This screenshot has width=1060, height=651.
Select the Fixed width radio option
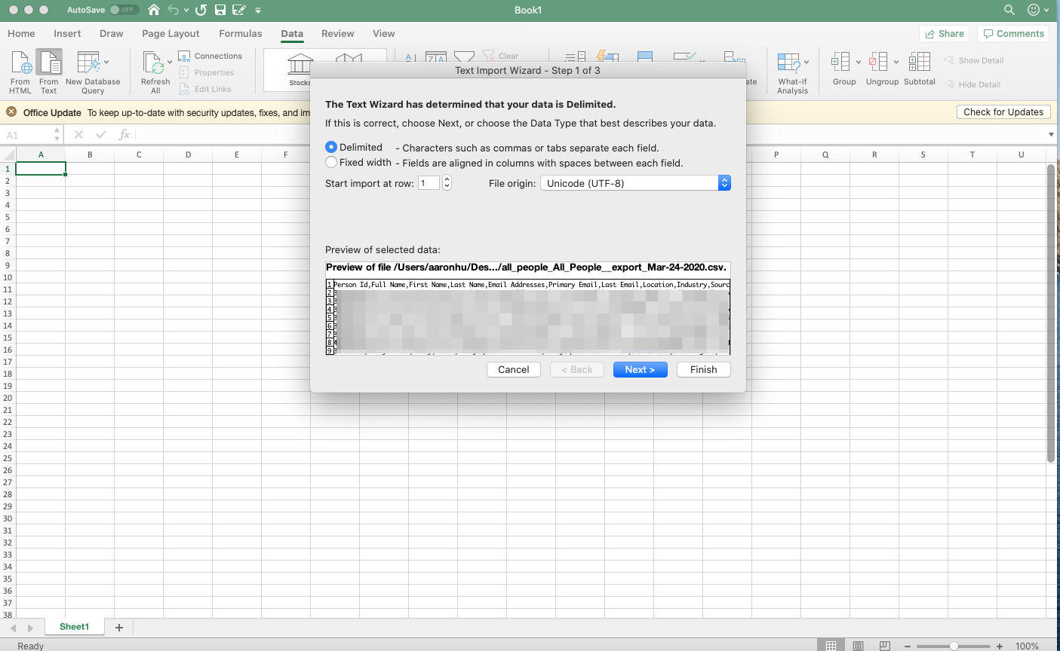[x=331, y=162]
